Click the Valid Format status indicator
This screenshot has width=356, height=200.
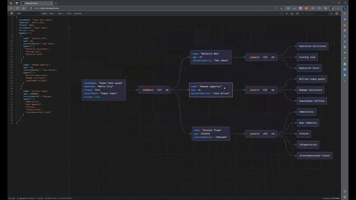tap(51, 198)
